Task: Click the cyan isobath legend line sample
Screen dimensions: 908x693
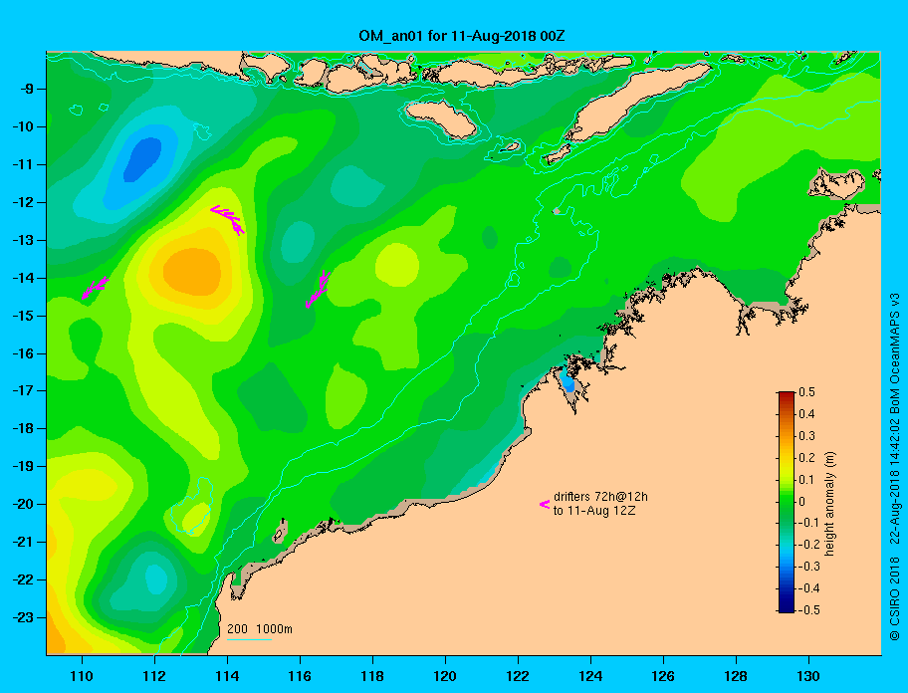Action: [x=249, y=639]
